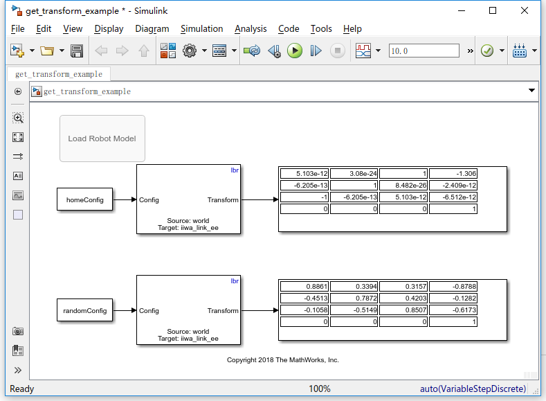The height and width of the screenshot is (401, 546).
Task: Click the Back navigation arrow
Action: pos(101,51)
